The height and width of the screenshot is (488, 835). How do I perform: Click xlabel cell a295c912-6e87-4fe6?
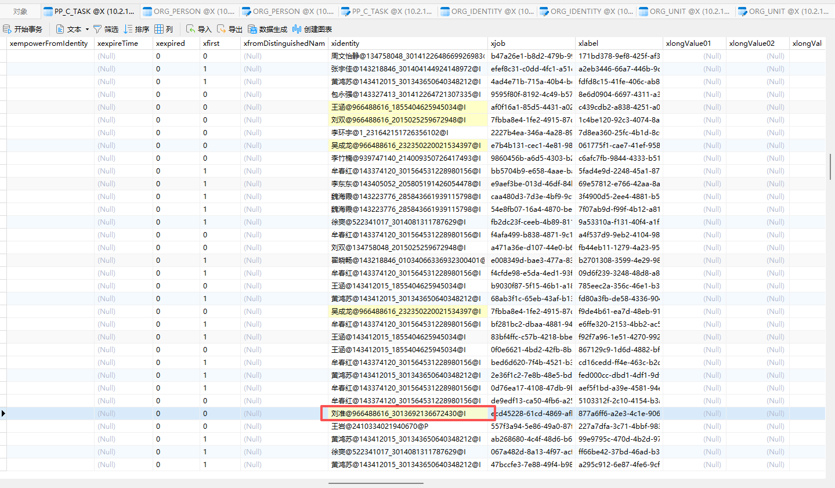pos(619,465)
